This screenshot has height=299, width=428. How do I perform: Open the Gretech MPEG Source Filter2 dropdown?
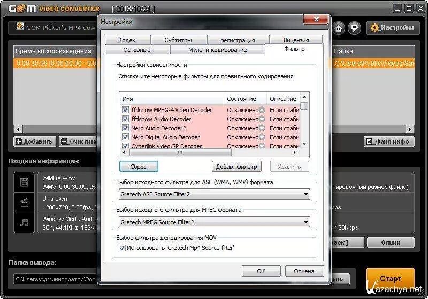click(215, 222)
